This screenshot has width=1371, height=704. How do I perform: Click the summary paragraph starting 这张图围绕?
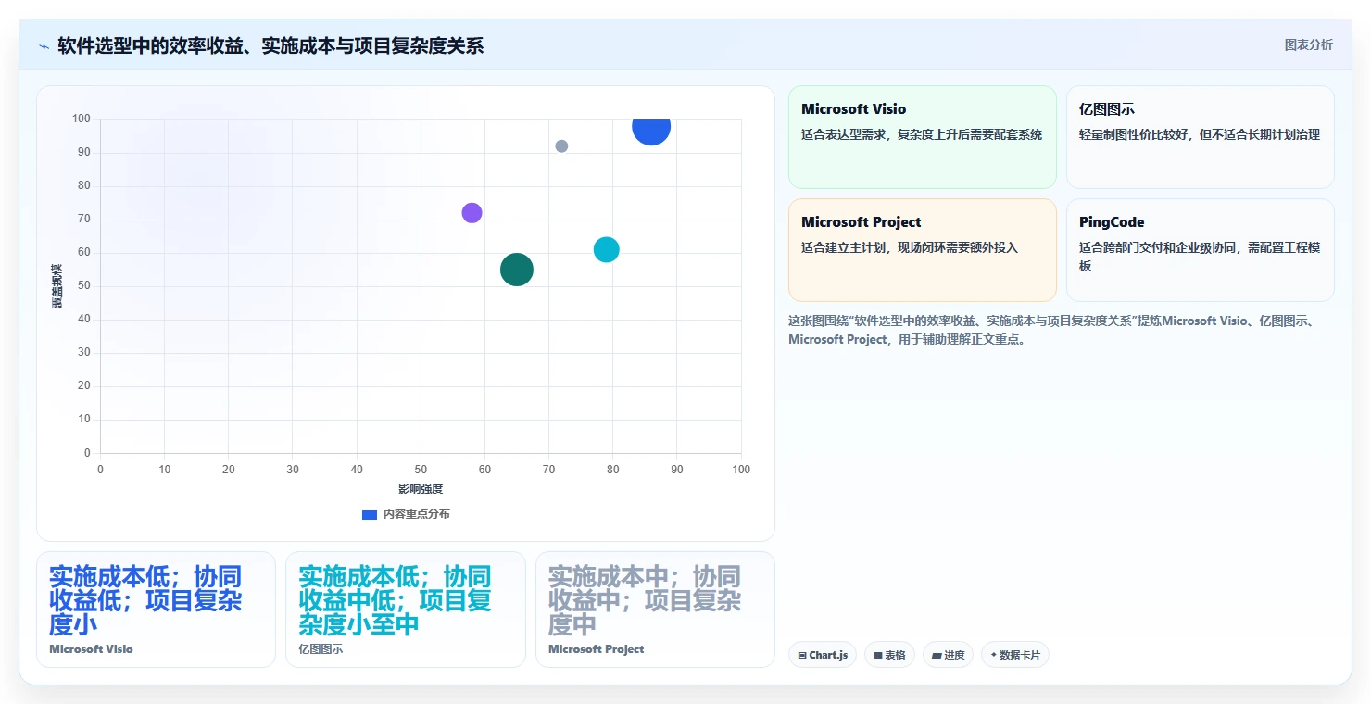[x=1059, y=330]
